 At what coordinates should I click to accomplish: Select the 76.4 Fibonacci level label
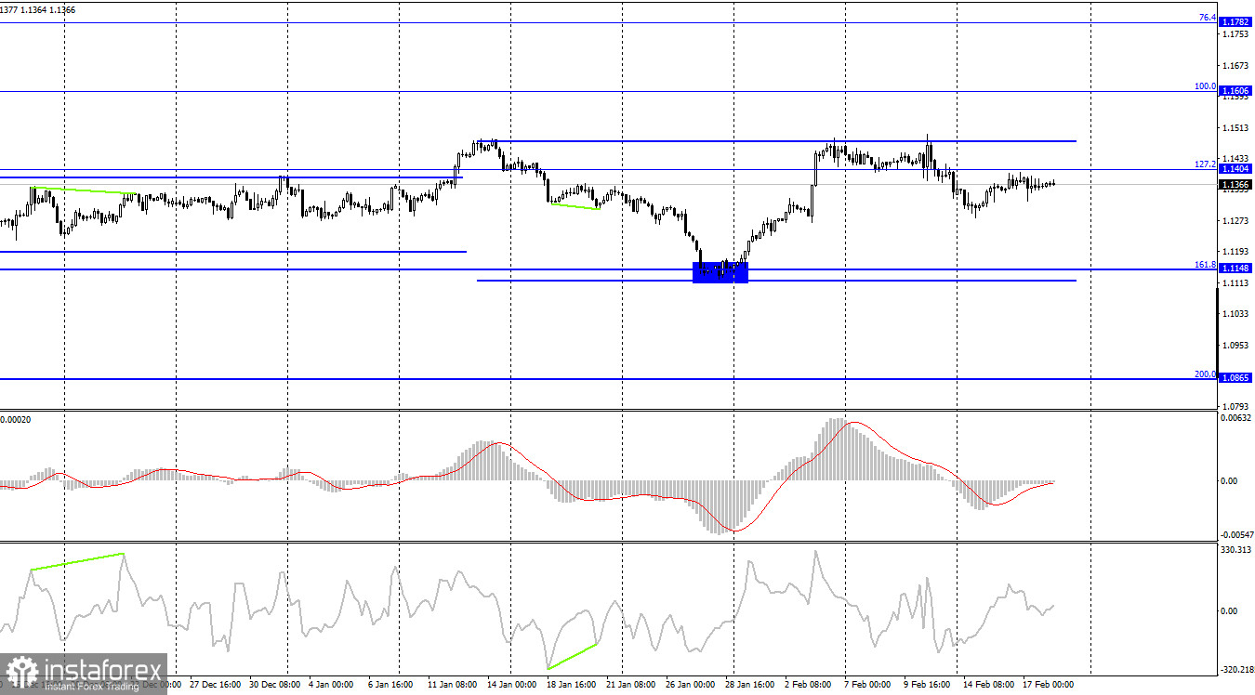(x=1207, y=17)
